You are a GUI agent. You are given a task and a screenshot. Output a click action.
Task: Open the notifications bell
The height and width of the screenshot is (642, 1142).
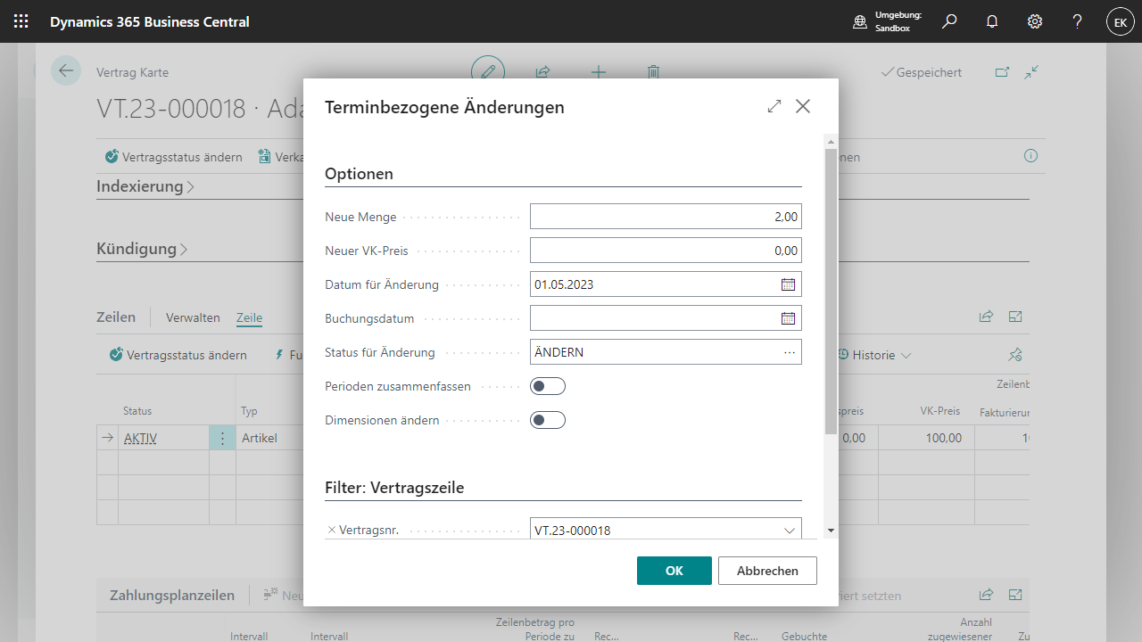pyautogui.click(x=992, y=21)
